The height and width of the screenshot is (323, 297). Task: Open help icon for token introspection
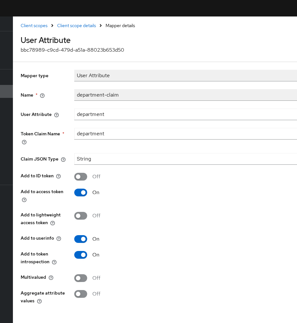pyautogui.click(x=54, y=262)
